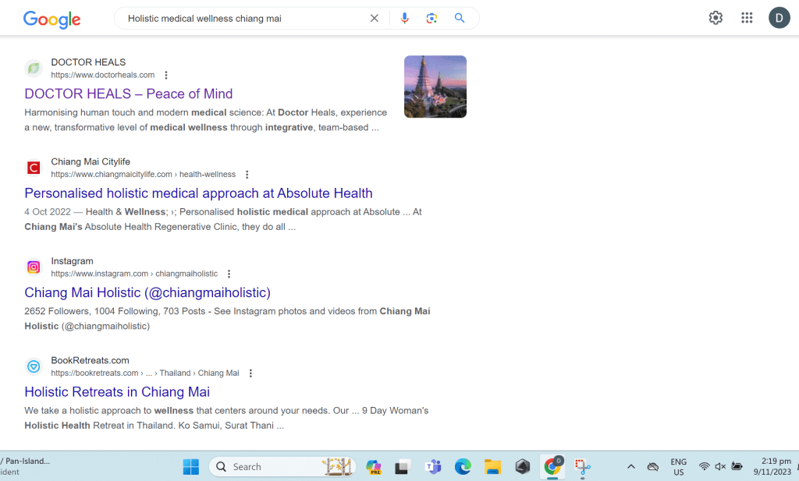
Task: Click the temple thumbnail image
Action: pyautogui.click(x=435, y=87)
